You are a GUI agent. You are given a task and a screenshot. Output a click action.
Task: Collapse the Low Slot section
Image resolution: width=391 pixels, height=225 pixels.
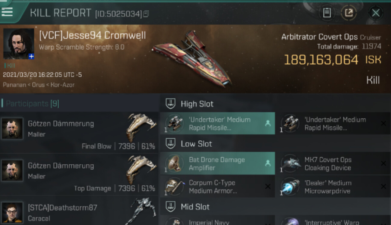(x=171, y=144)
